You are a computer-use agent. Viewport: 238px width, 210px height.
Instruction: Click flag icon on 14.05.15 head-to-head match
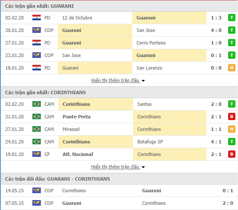37,191
